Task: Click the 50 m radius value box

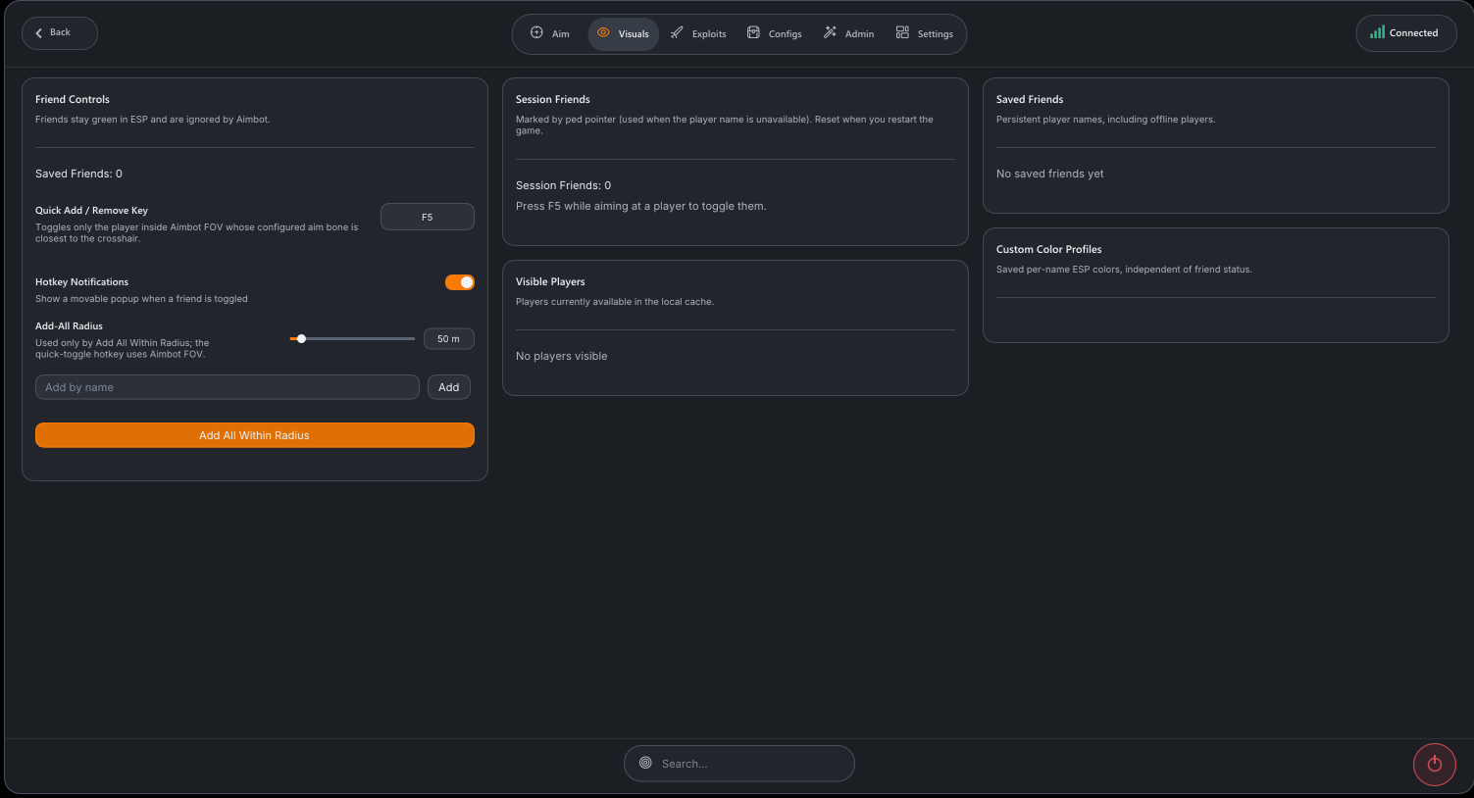Action: point(449,338)
